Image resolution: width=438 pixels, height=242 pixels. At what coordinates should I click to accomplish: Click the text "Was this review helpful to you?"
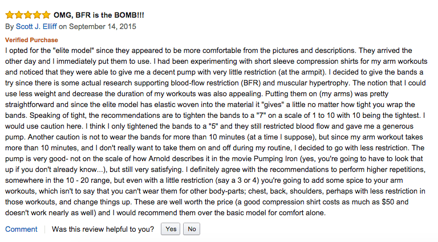pos(103,229)
